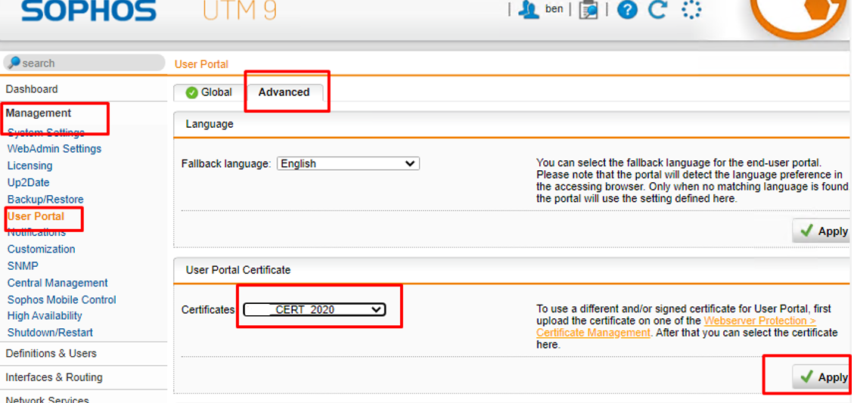Open the help question mark icon
Viewport: 854px width, 403px height.
click(x=627, y=9)
